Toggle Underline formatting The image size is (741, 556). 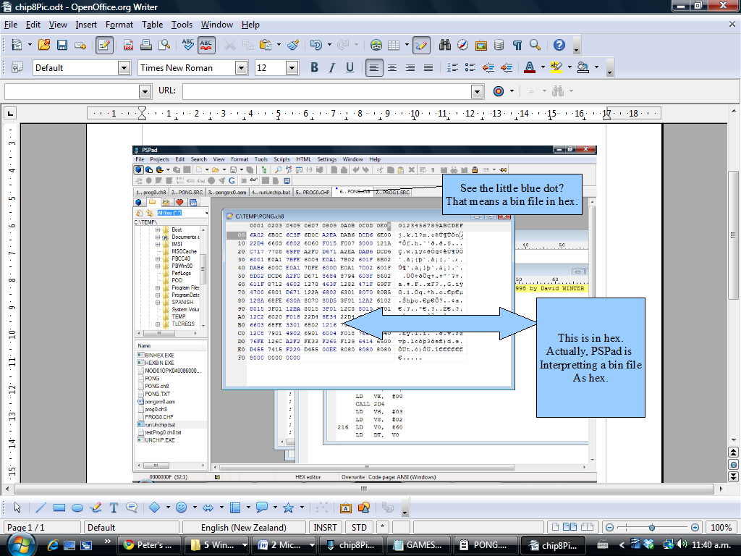(x=350, y=67)
